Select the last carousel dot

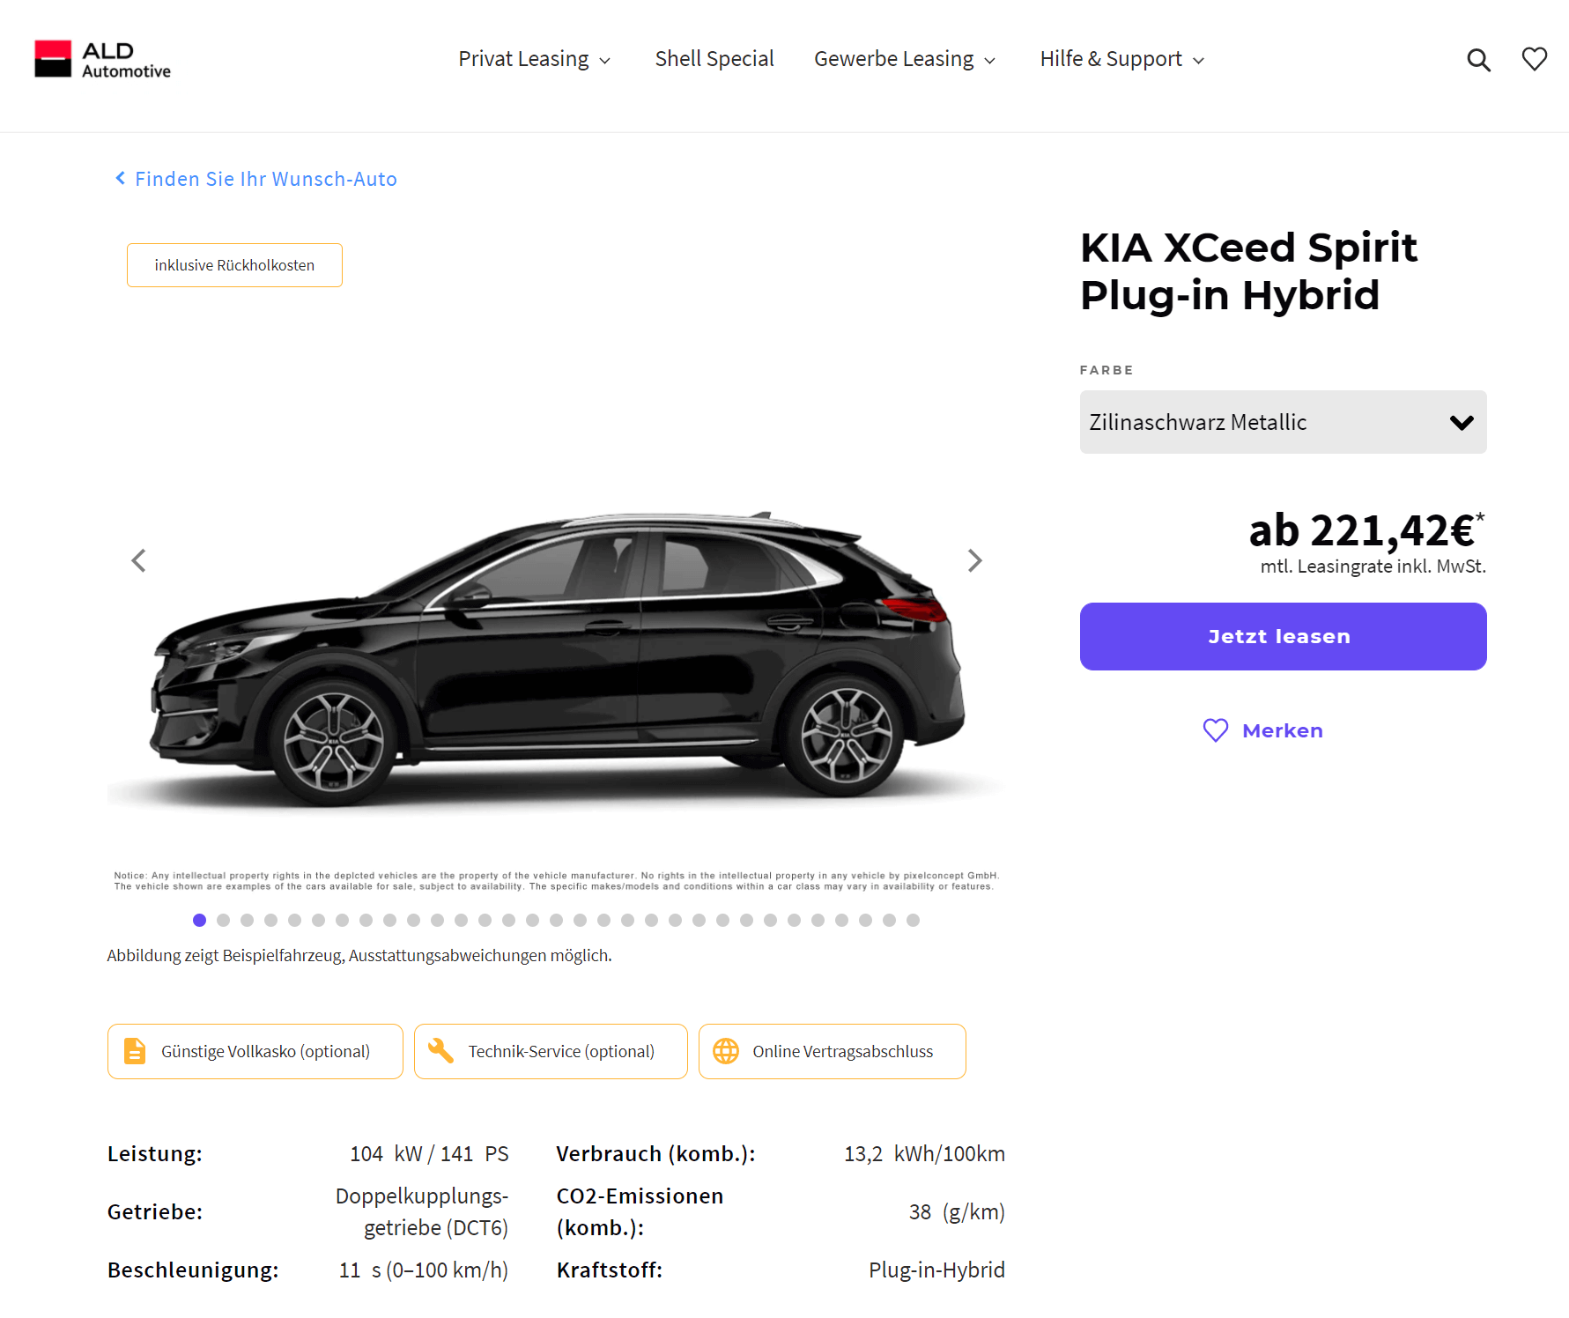(x=914, y=920)
